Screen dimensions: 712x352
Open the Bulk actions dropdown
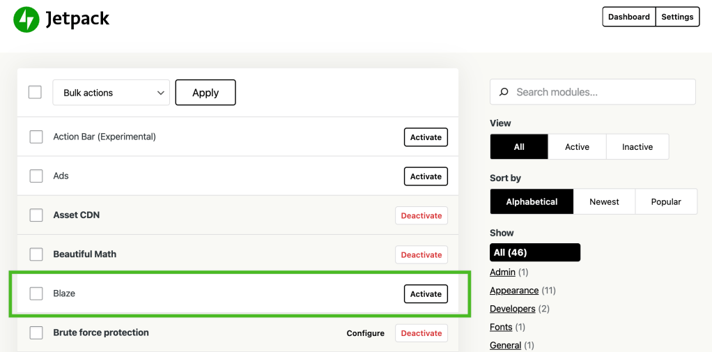[x=111, y=93]
